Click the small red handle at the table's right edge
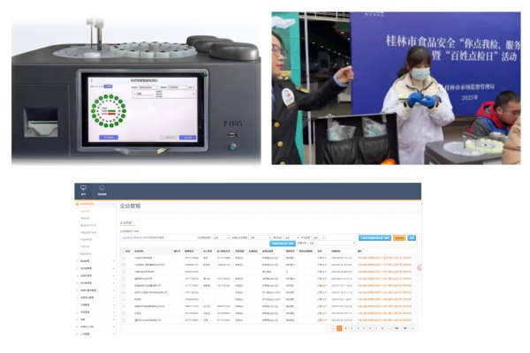This screenshot has height=353, width=530. (419, 267)
